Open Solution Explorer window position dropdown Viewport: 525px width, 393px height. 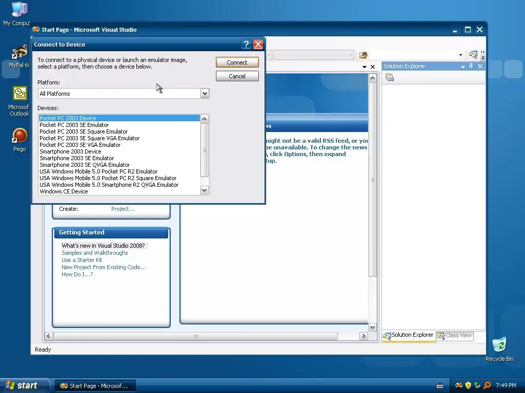click(463, 67)
